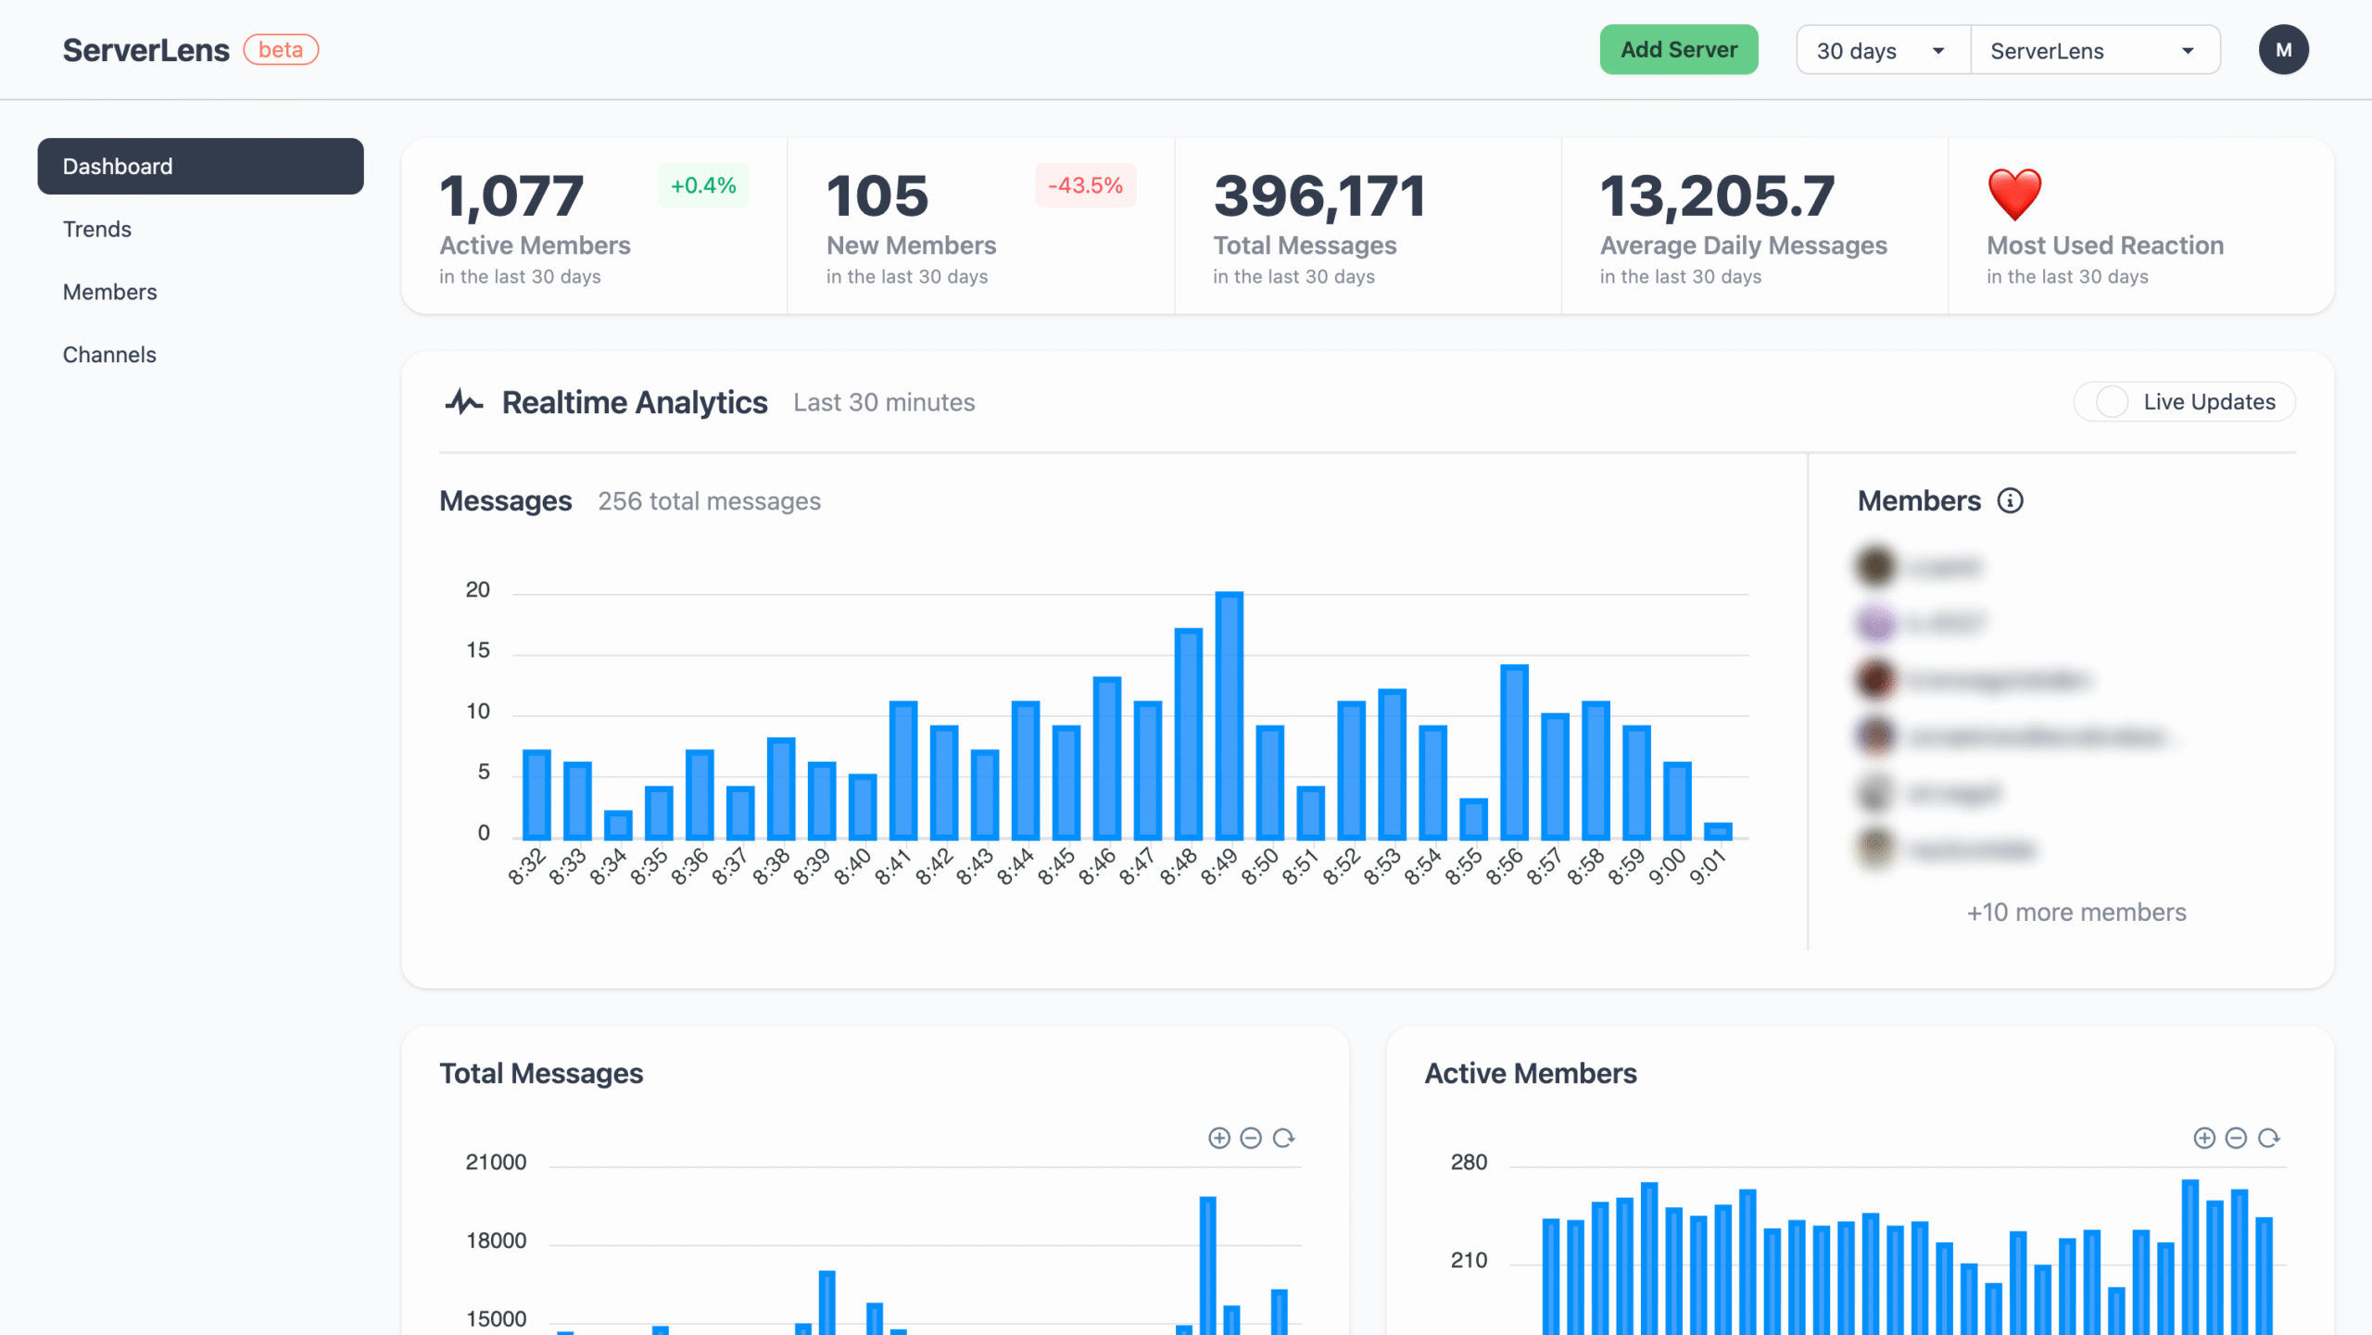The height and width of the screenshot is (1335, 2372).
Task: Open the ServerLens server selector dropdown
Action: pyautogui.click(x=2095, y=51)
